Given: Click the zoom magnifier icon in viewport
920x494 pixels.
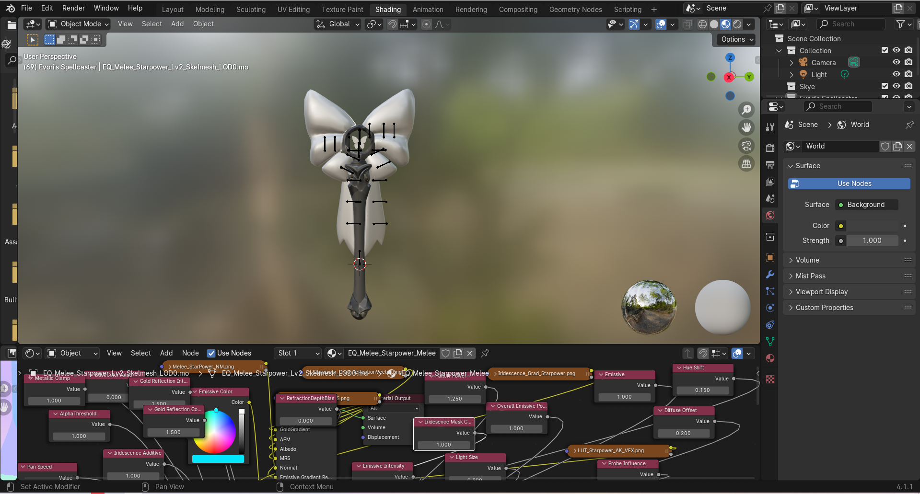Looking at the screenshot, I should click(x=746, y=110).
